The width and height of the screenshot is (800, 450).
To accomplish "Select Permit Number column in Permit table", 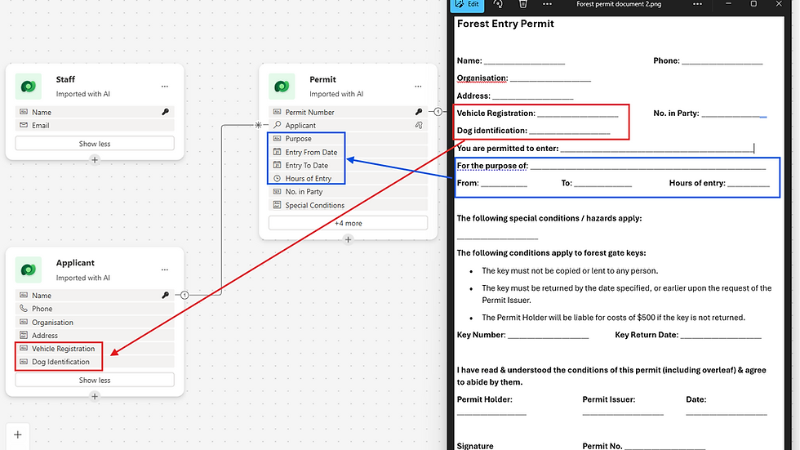I will (x=348, y=112).
